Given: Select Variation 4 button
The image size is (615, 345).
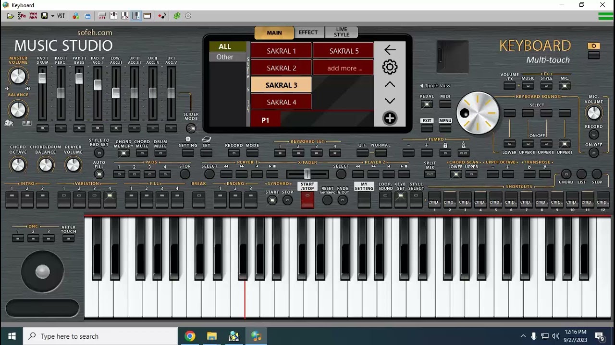Looking at the screenshot, I should coord(110,199).
